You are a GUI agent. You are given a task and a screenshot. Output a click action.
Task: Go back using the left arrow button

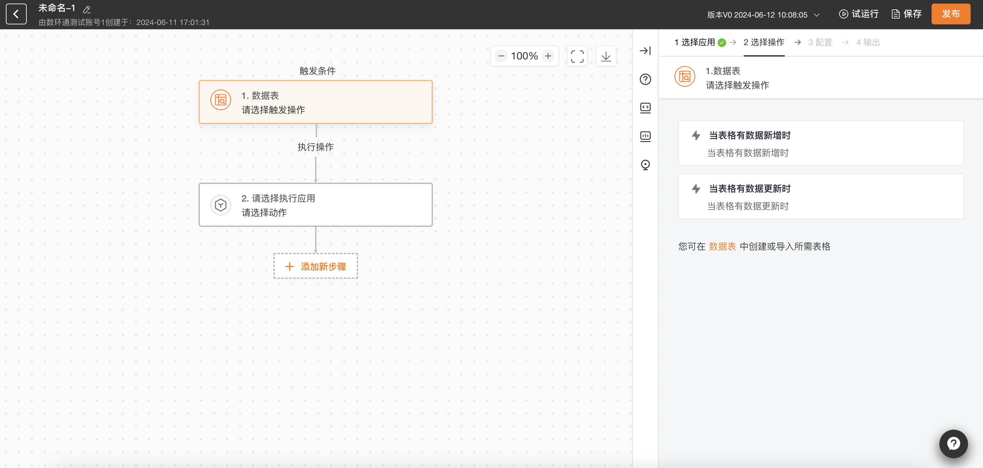tap(16, 14)
